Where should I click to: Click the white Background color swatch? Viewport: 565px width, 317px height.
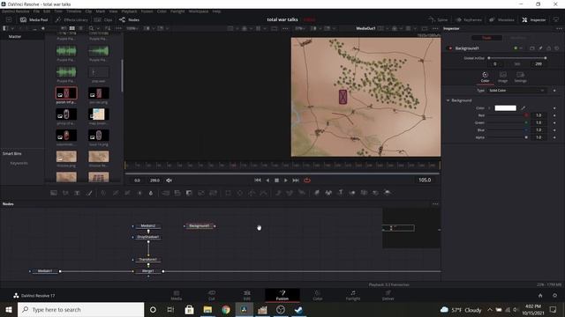[x=505, y=108]
